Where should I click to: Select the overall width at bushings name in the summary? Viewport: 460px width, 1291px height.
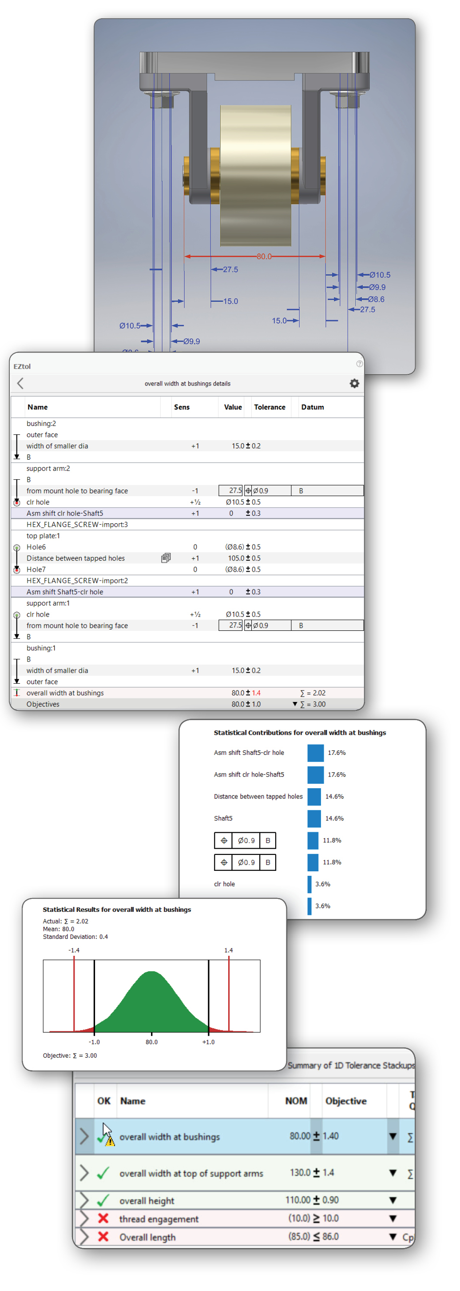click(169, 1137)
